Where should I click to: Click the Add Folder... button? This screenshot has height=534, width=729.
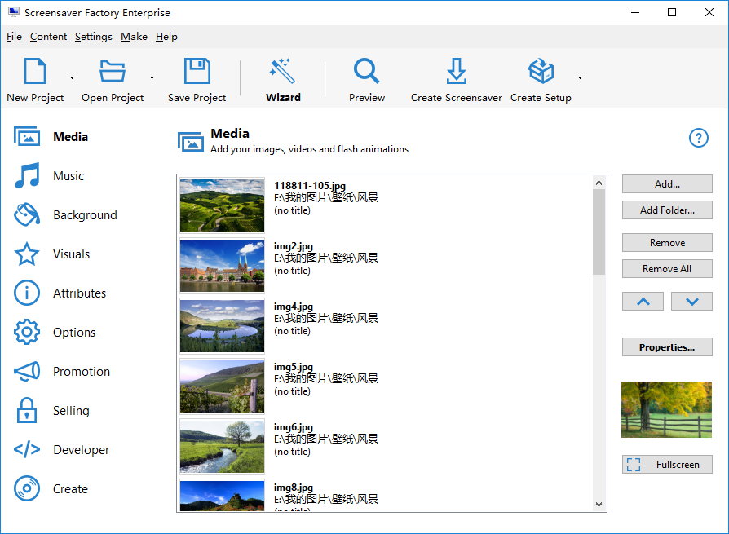point(667,210)
